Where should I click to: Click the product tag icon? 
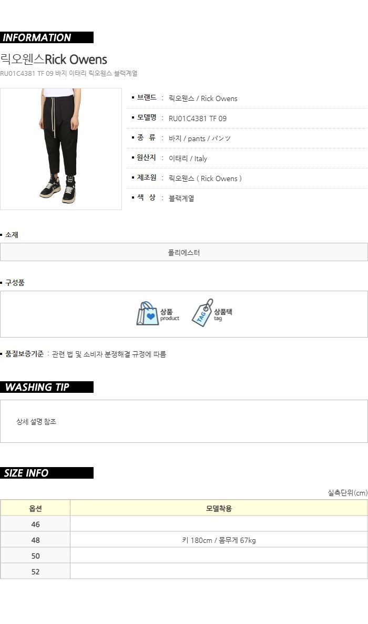pyautogui.click(x=202, y=313)
